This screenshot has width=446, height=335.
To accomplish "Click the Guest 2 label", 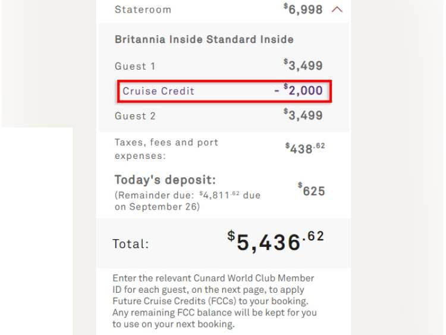I will 135,115.
